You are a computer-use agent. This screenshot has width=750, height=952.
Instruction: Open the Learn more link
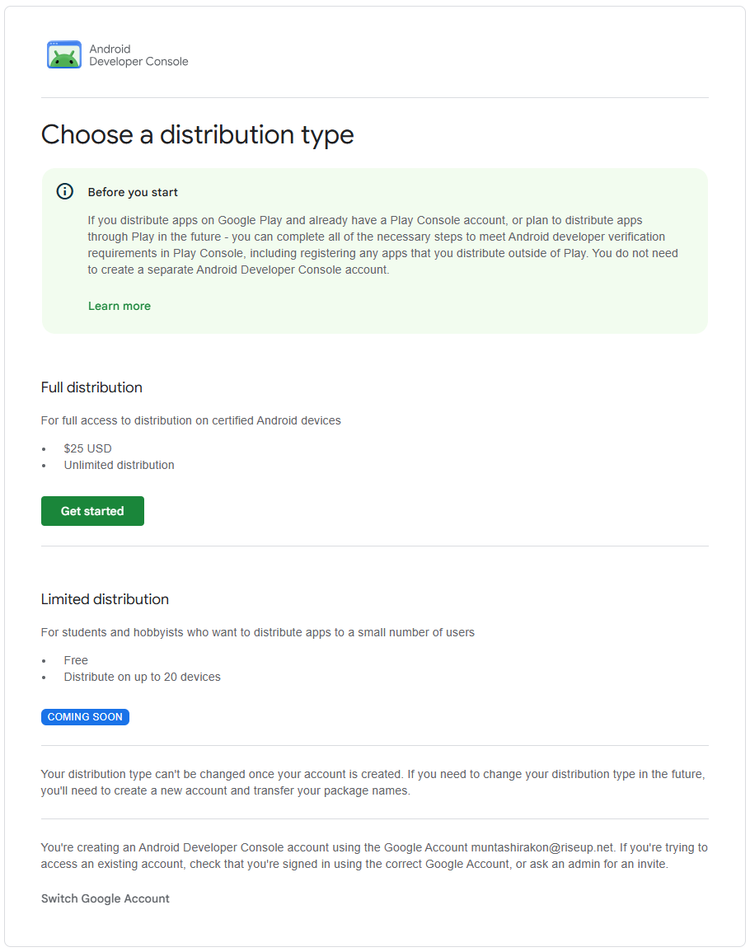120,306
